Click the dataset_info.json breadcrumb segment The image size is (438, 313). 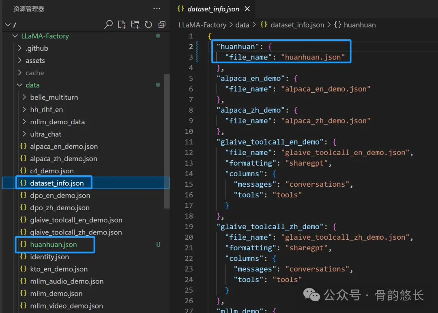tap(297, 25)
